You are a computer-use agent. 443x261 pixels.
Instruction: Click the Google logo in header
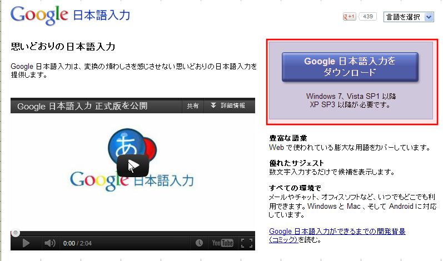(39, 16)
